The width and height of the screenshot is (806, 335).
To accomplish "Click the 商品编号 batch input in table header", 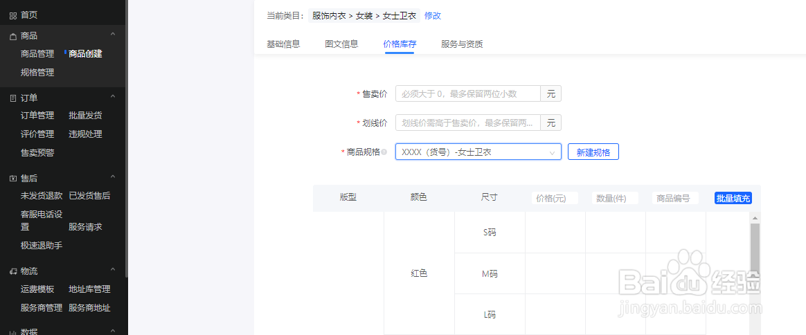I will (675, 199).
